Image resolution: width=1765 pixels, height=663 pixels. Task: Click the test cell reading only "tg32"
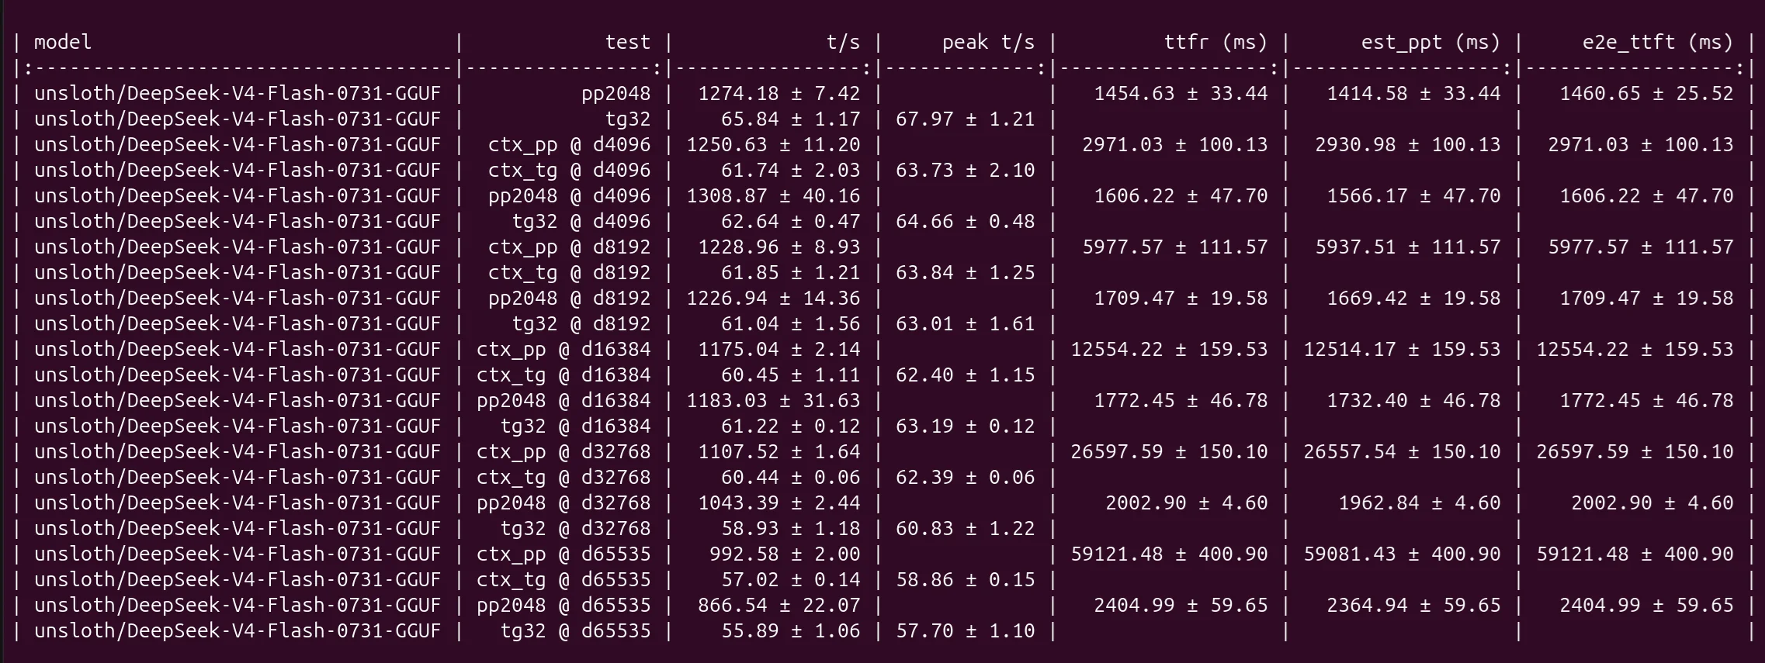628,119
